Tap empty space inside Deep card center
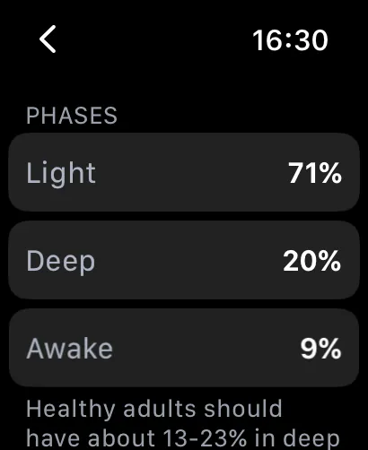The height and width of the screenshot is (450, 368). pyautogui.click(x=184, y=260)
